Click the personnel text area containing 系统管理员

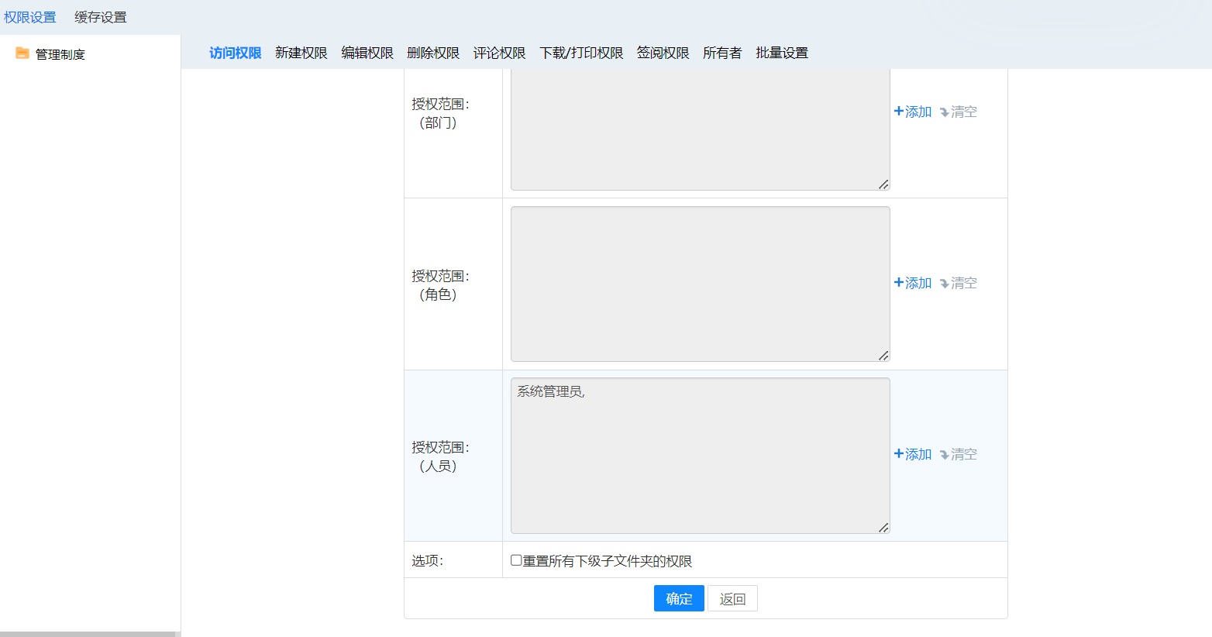(x=700, y=456)
